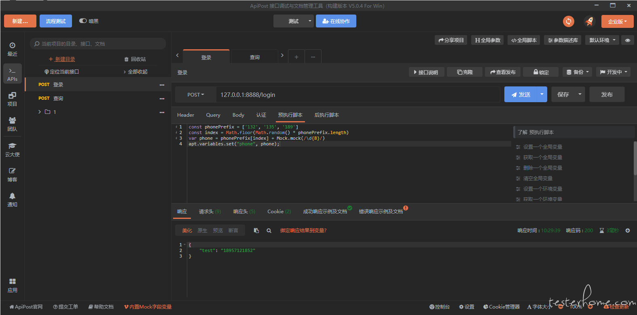The image size is (637, 315).
Task: Switch to the 后执行脚本 tab
Action: pyautogui.click(x=327, y=115)
